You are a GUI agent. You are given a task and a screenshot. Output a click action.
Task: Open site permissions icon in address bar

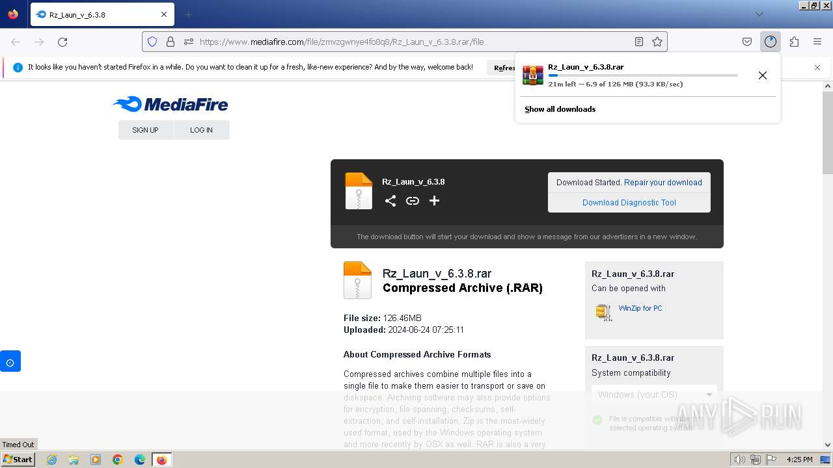pyautogui.click(x=189, y=42)
